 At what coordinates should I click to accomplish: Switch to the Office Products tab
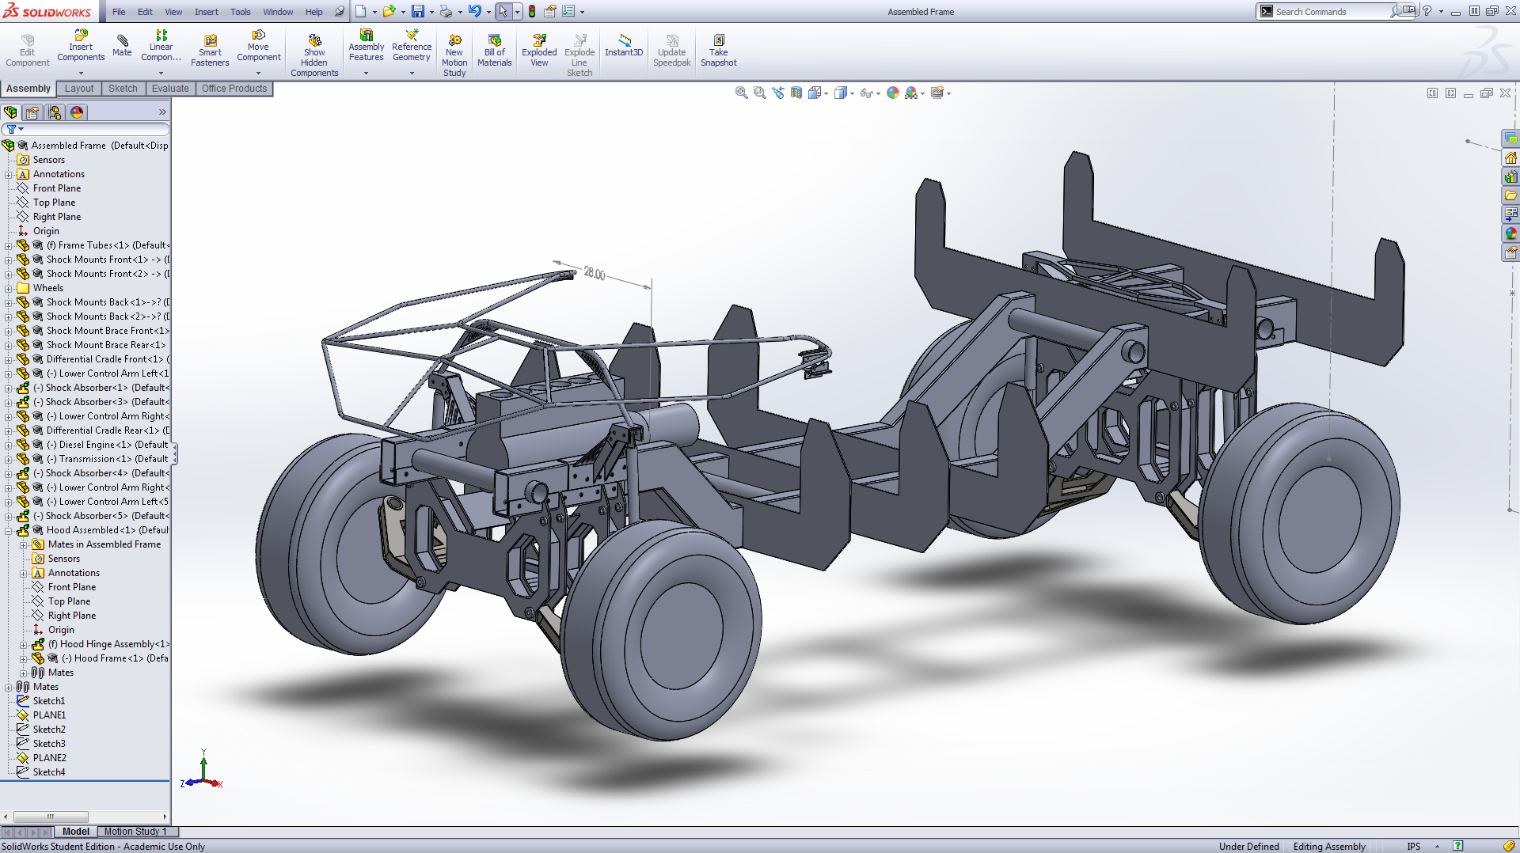pos(234,89)
